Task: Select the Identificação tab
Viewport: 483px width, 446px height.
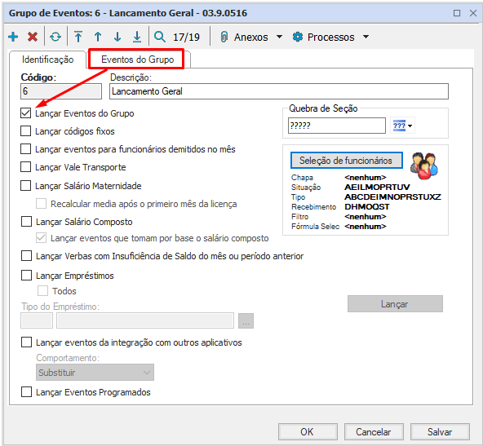Action: point(48,59)
